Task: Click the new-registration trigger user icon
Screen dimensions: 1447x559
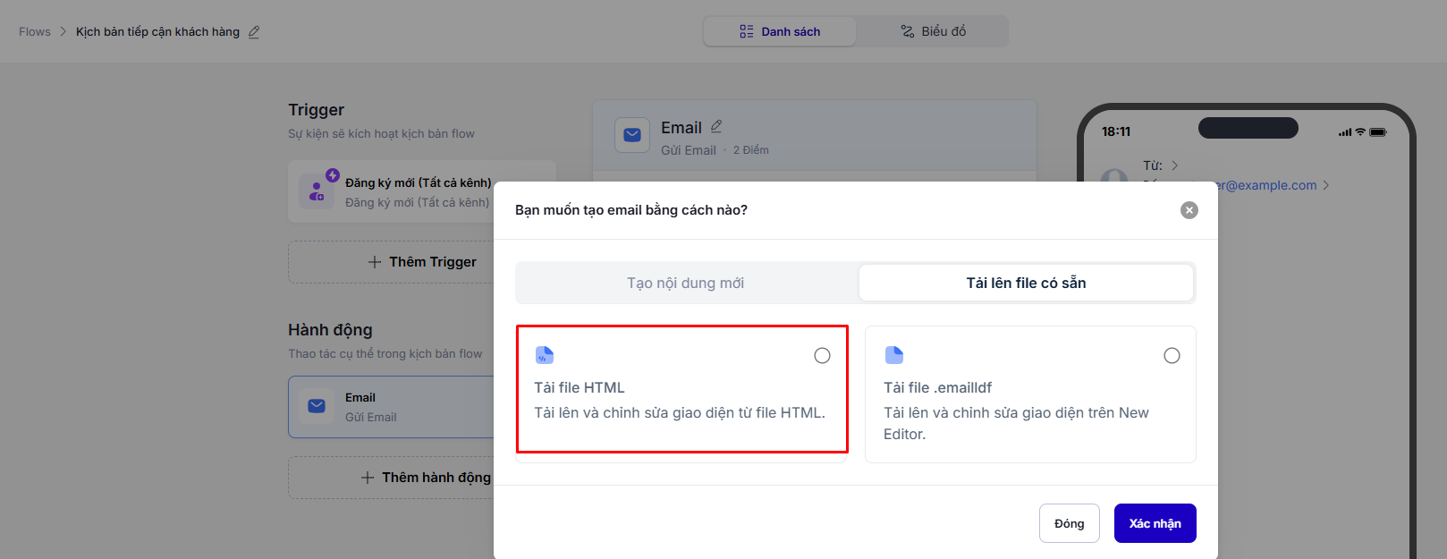Action: tap(317, 191)
